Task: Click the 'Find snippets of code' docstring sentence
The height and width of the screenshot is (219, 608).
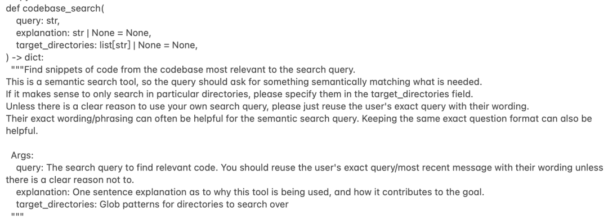Action: coord(183,70)
